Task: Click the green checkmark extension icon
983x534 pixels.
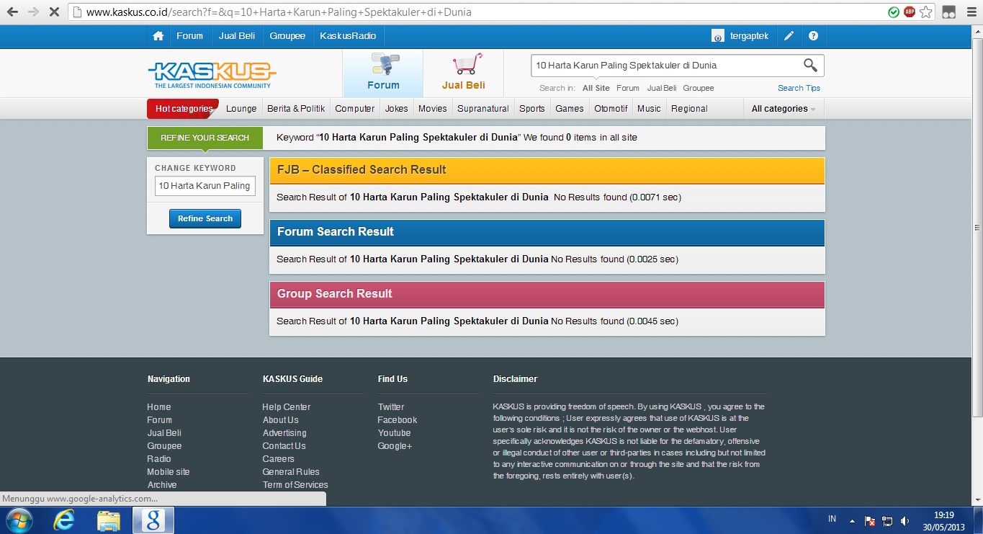Action: [x=894, y=12]
